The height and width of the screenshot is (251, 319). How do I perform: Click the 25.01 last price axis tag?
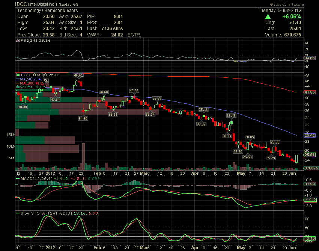pyautogui.click(x=310, y=155)
